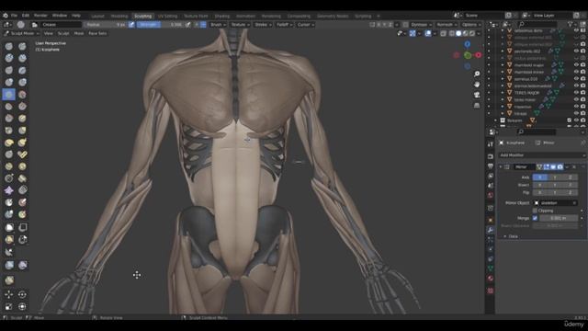Open the Modifiers wrench properties tab

coord(490,230)
